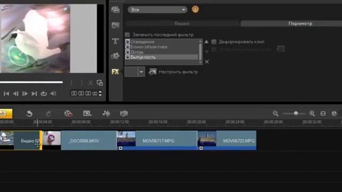Image resolution: width=342 pixels, height=192 pixels.
Task: Select the FX filter library icon
Action: pyautogui.click(x=115, y=71)
